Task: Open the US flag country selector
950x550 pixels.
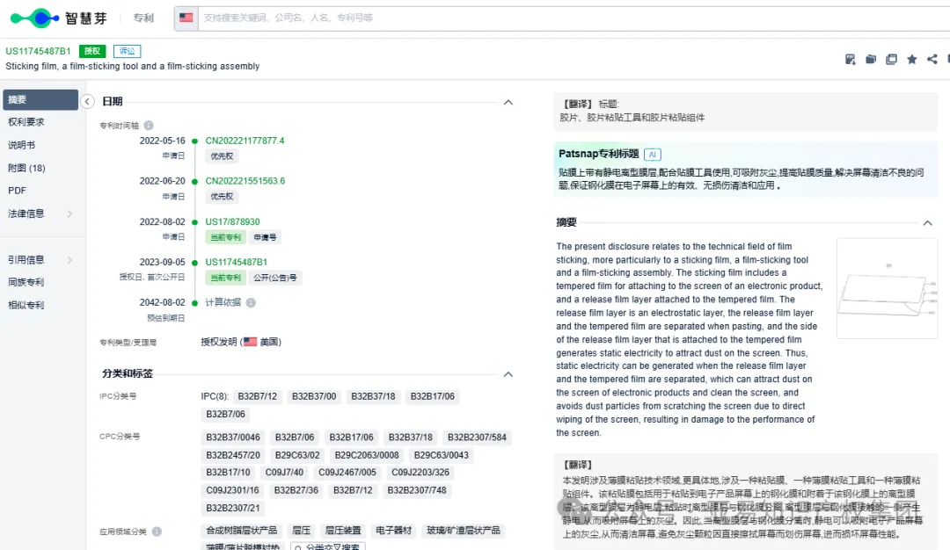Action: coord(186,17)
